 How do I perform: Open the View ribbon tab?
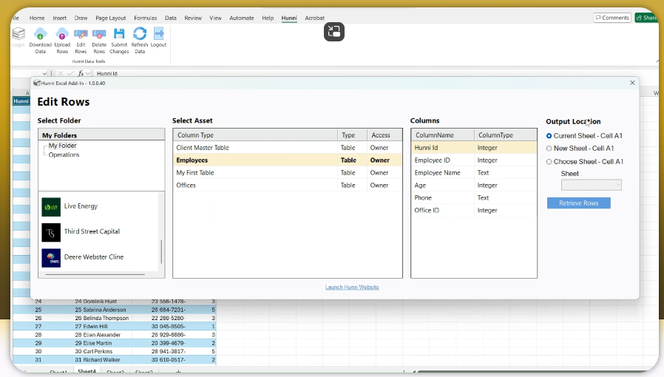(216, 18)
